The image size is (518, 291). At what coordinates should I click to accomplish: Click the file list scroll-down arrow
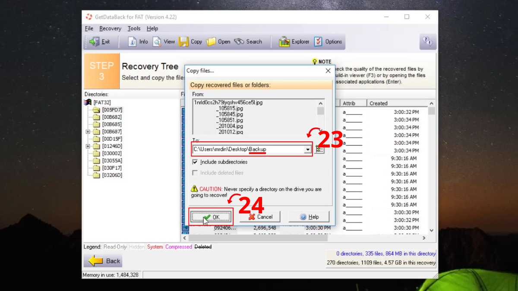pyautogui.click(x=432, y=231)
